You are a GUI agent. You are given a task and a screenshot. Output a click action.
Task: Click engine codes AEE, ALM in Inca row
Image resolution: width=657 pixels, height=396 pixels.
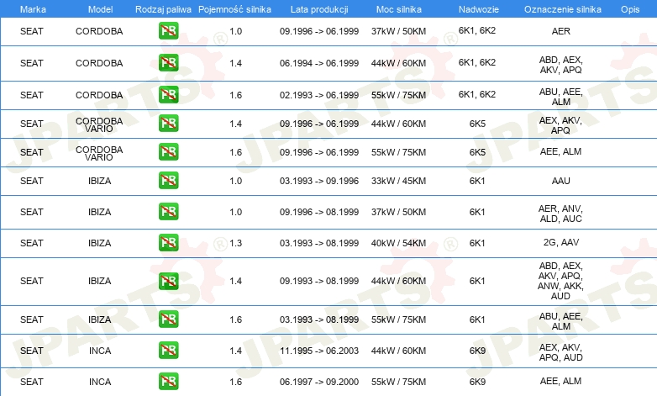[560, 381]
